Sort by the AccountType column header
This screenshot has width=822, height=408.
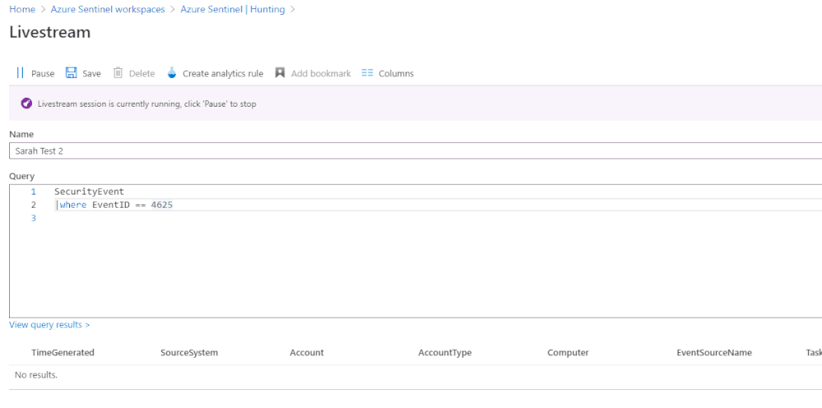[445, 353]
